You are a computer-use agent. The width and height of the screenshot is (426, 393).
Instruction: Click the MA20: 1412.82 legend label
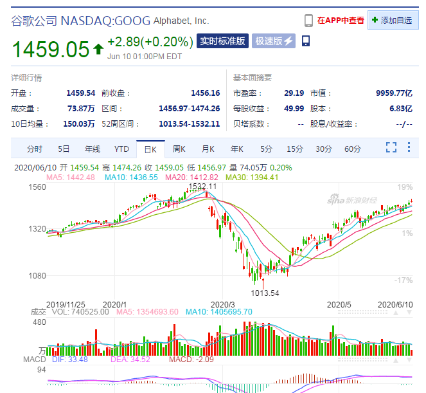pos(191,178)
